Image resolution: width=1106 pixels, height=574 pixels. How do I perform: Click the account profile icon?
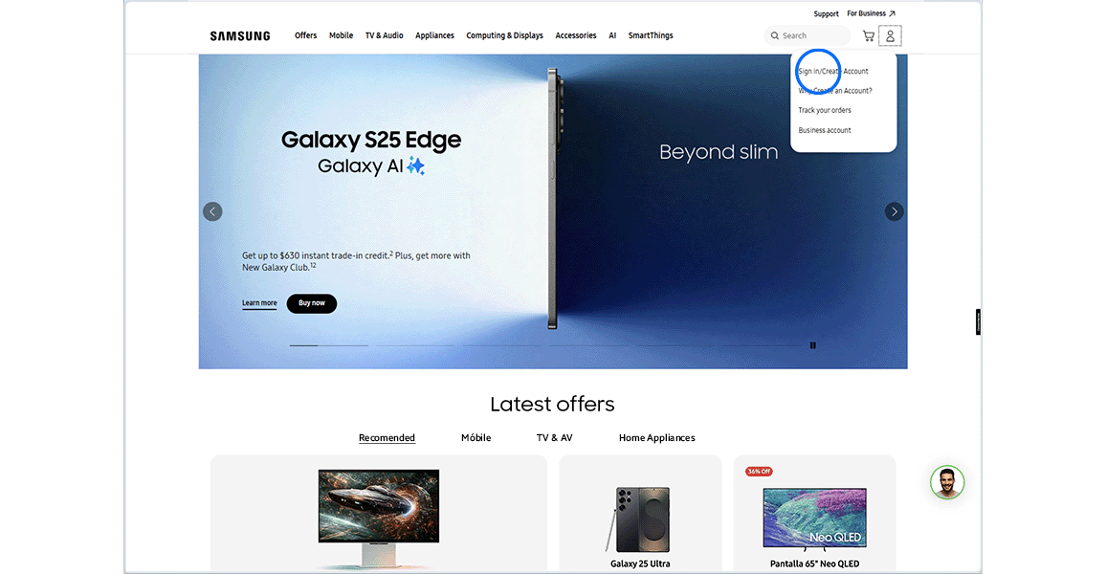(890, 35)
